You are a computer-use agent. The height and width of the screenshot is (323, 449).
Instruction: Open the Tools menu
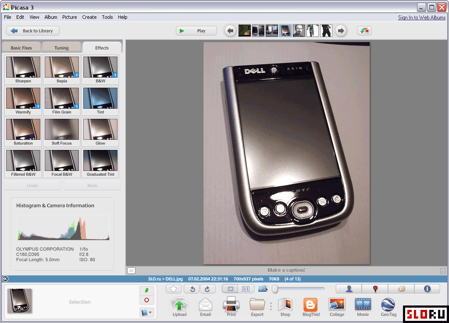(x=107, y=17)
